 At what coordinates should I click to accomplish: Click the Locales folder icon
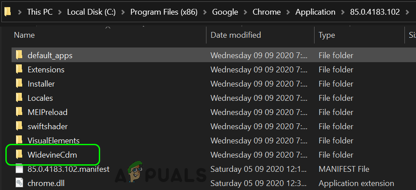[19, 98]
